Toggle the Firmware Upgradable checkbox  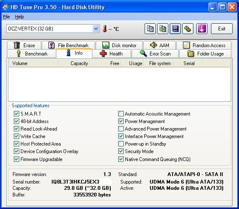point(16,159)
